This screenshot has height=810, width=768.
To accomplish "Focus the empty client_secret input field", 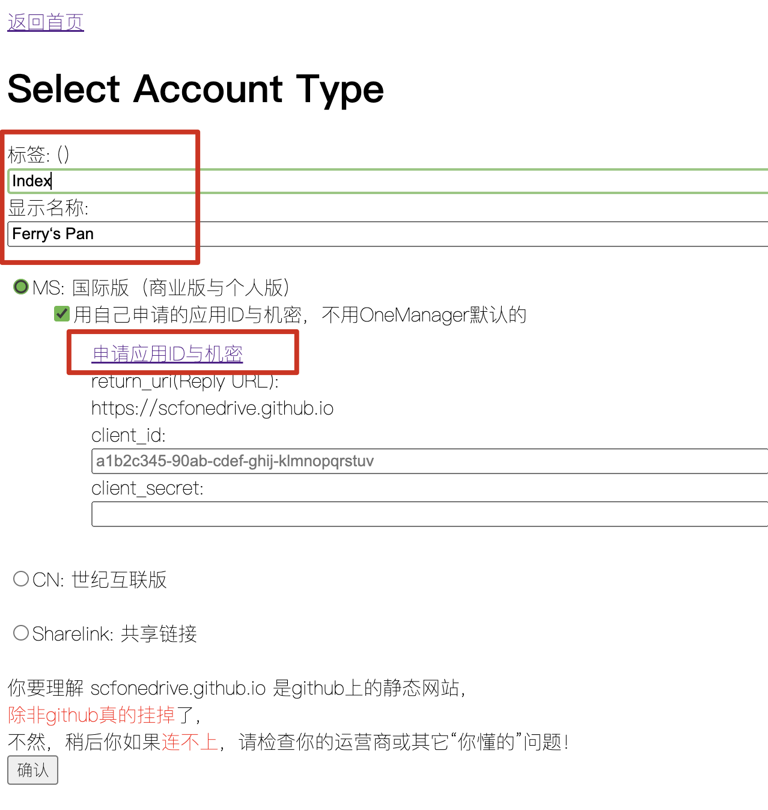I will coord(429,514).
